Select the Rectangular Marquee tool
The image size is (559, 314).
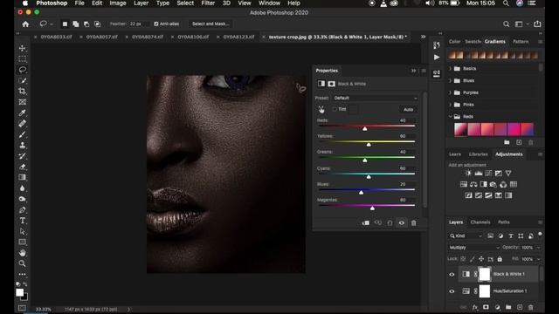click(x=22, y=58)
